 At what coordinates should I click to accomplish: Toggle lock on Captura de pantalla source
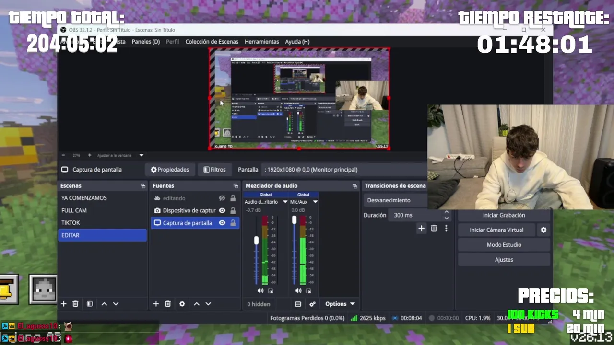[233, 223]
